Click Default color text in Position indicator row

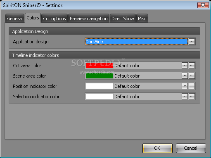click(127, 86)
